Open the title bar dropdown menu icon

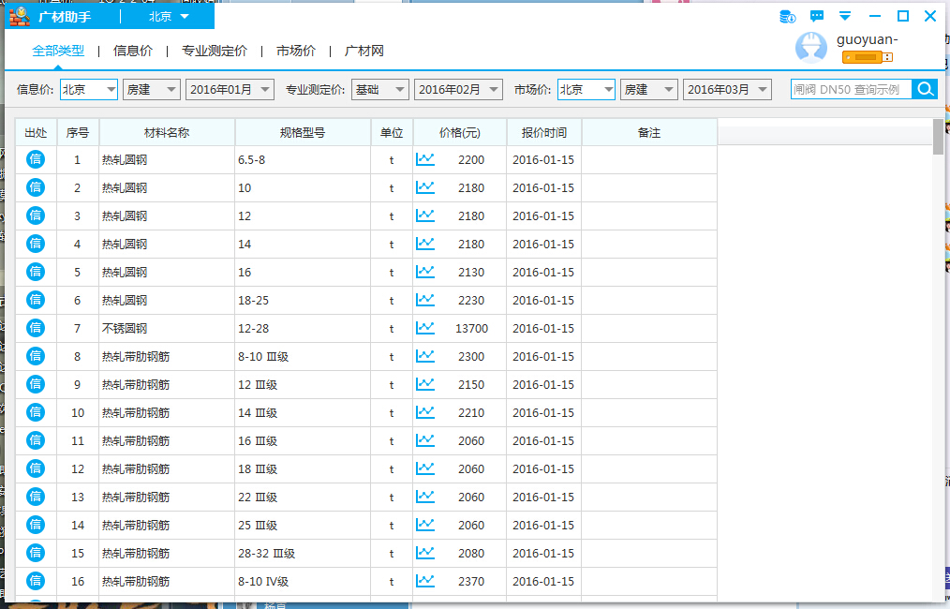click(845, 16)
